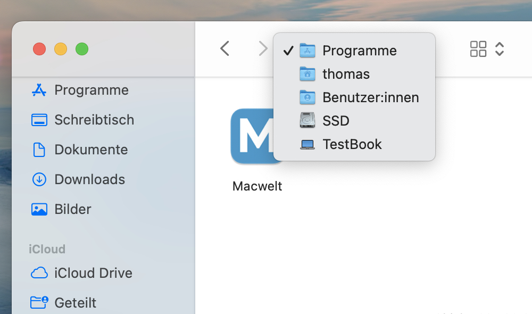Select TestBook computer in path menu

point(354,144)
